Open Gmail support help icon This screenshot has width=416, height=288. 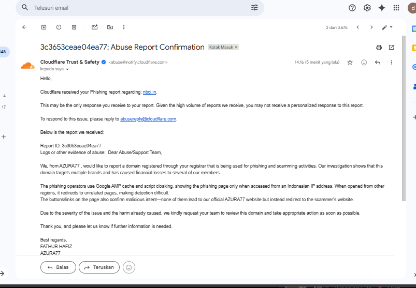pos(352,8)
